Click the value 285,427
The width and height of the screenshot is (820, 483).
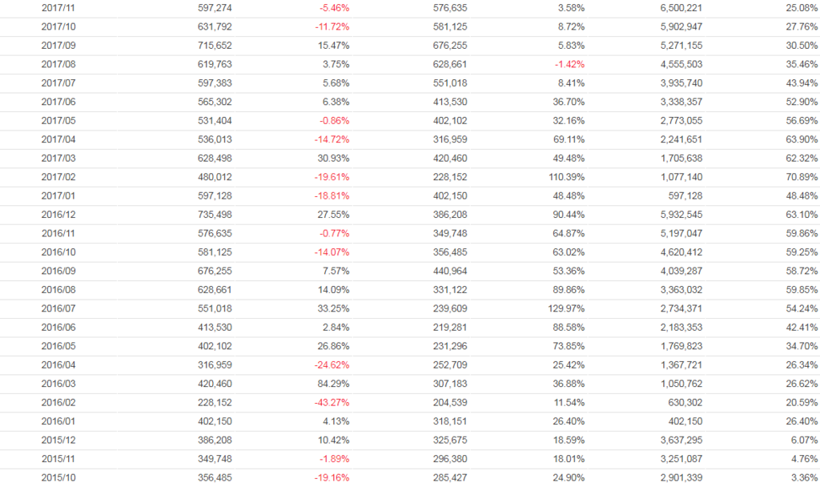[449, 477]
